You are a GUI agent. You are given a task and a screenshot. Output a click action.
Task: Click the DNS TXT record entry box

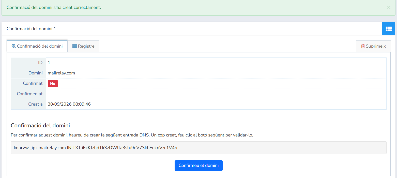[x=198, y=148]
